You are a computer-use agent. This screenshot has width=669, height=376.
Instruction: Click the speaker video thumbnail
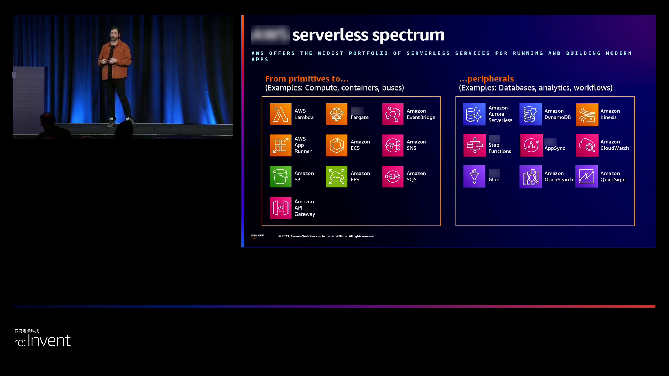(x=123, y=77)
